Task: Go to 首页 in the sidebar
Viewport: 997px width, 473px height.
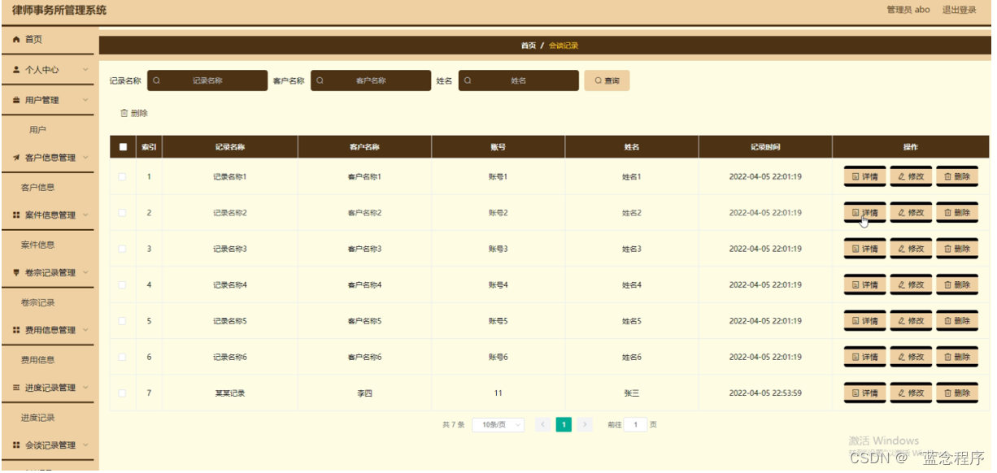Action: pos(49,39)
